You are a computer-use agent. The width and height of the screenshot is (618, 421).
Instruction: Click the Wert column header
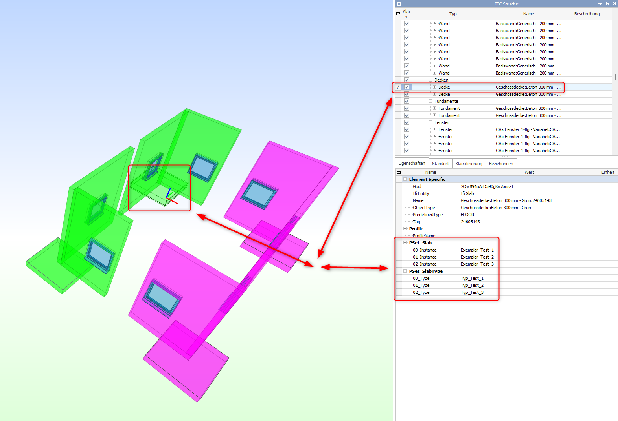529,172
